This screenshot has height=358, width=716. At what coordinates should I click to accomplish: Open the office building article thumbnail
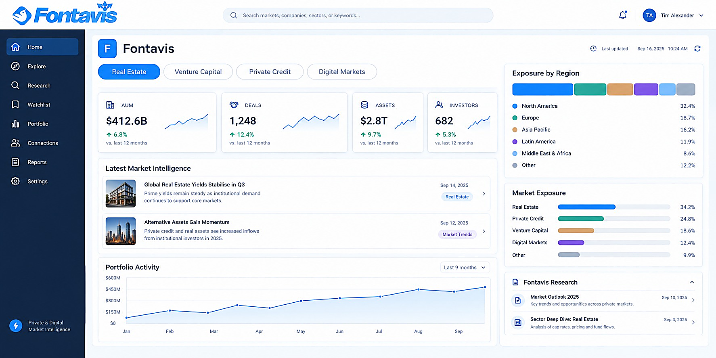121,194
